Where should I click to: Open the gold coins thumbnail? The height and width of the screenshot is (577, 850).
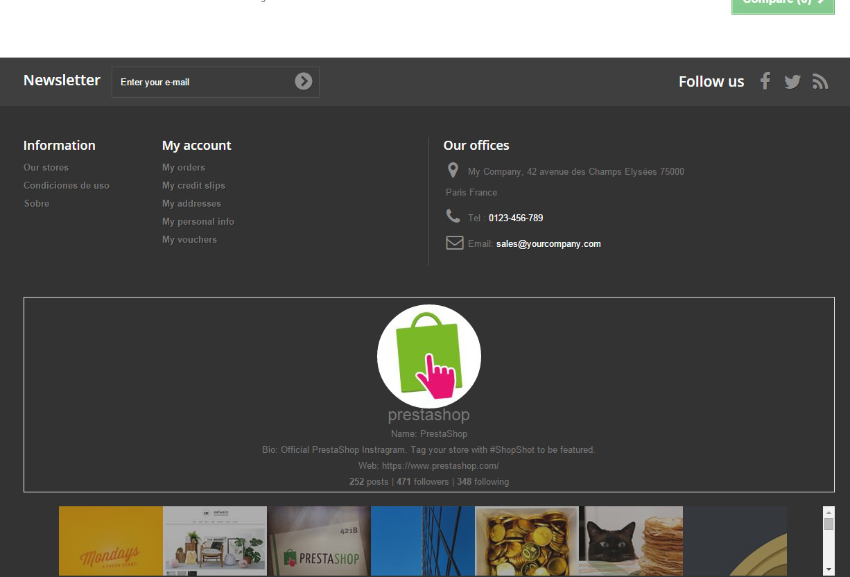(527, 541)
